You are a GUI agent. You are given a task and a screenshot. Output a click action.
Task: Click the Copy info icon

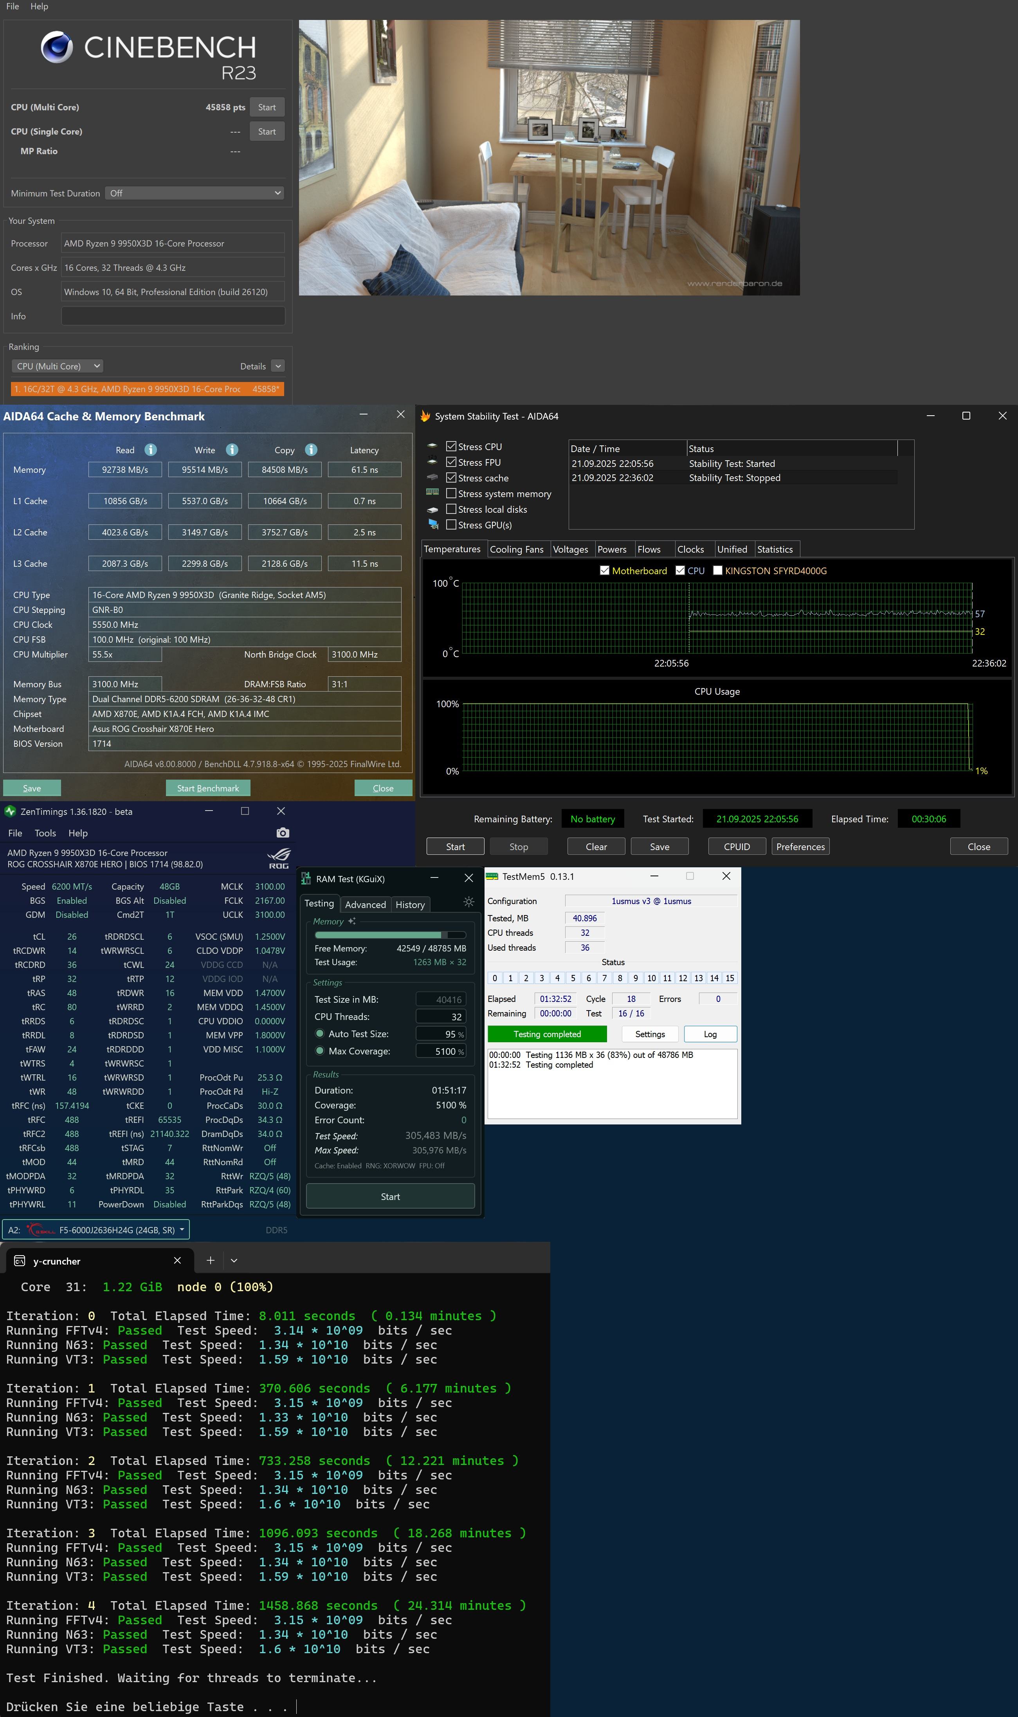pos(311,450)
